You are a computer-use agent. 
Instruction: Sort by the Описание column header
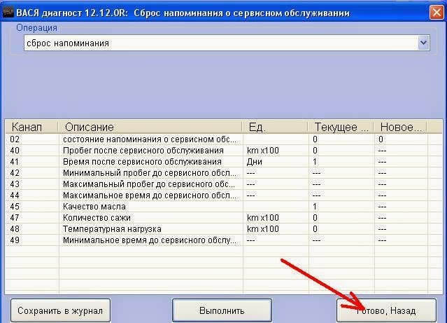tap(150, 127)
